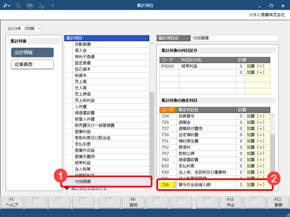Image resolution: width=290 pixels, height=217 pixels.
Task: Open the 加算(+) cell for 福利厚生費
Action: pos(258,141)
